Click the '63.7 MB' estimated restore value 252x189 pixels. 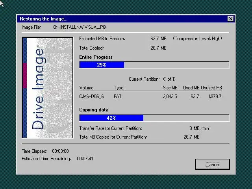[158, 39]
